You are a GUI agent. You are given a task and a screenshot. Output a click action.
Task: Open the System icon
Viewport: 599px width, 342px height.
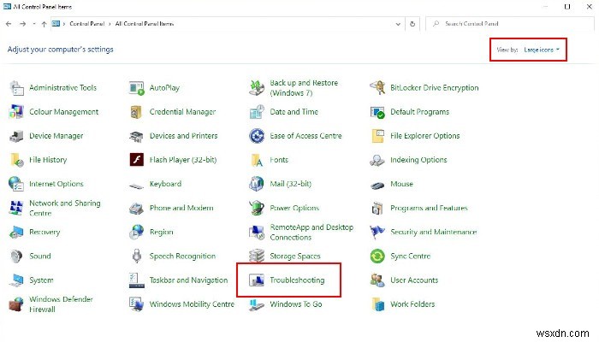[16, 280]
